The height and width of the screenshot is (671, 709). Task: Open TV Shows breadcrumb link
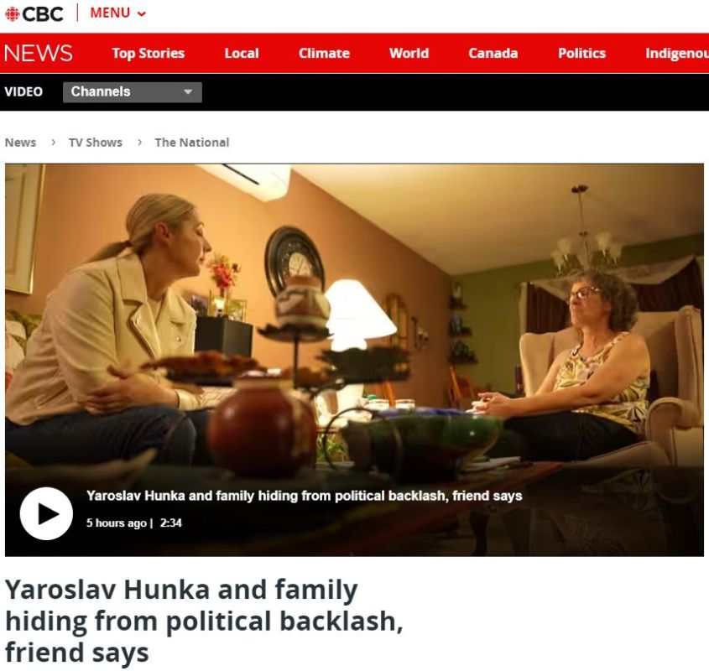(x=96, y=143)
